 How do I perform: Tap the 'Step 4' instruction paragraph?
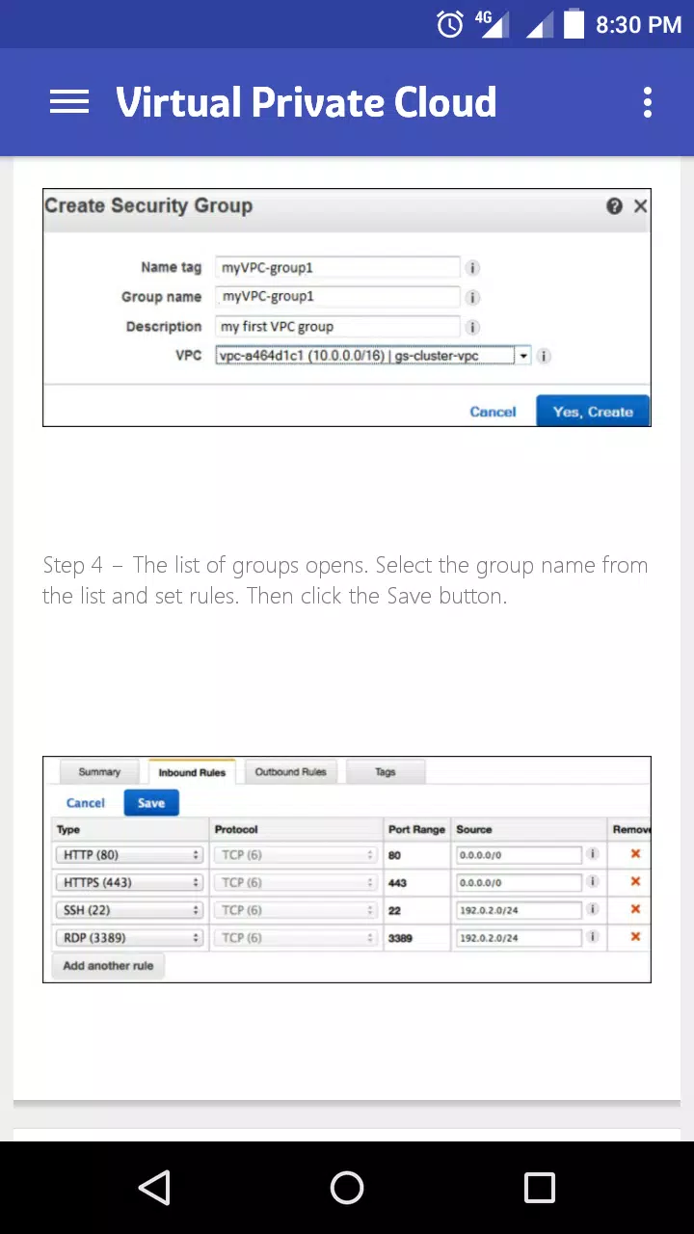345,580
